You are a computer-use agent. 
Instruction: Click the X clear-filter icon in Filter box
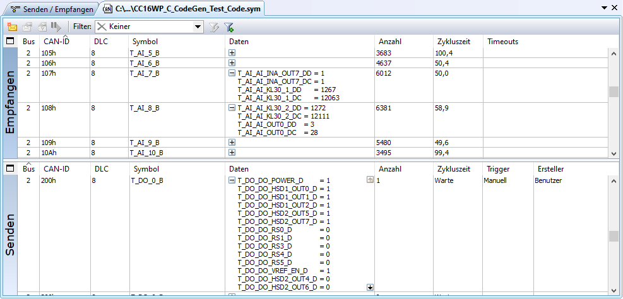tap(102, 26)
